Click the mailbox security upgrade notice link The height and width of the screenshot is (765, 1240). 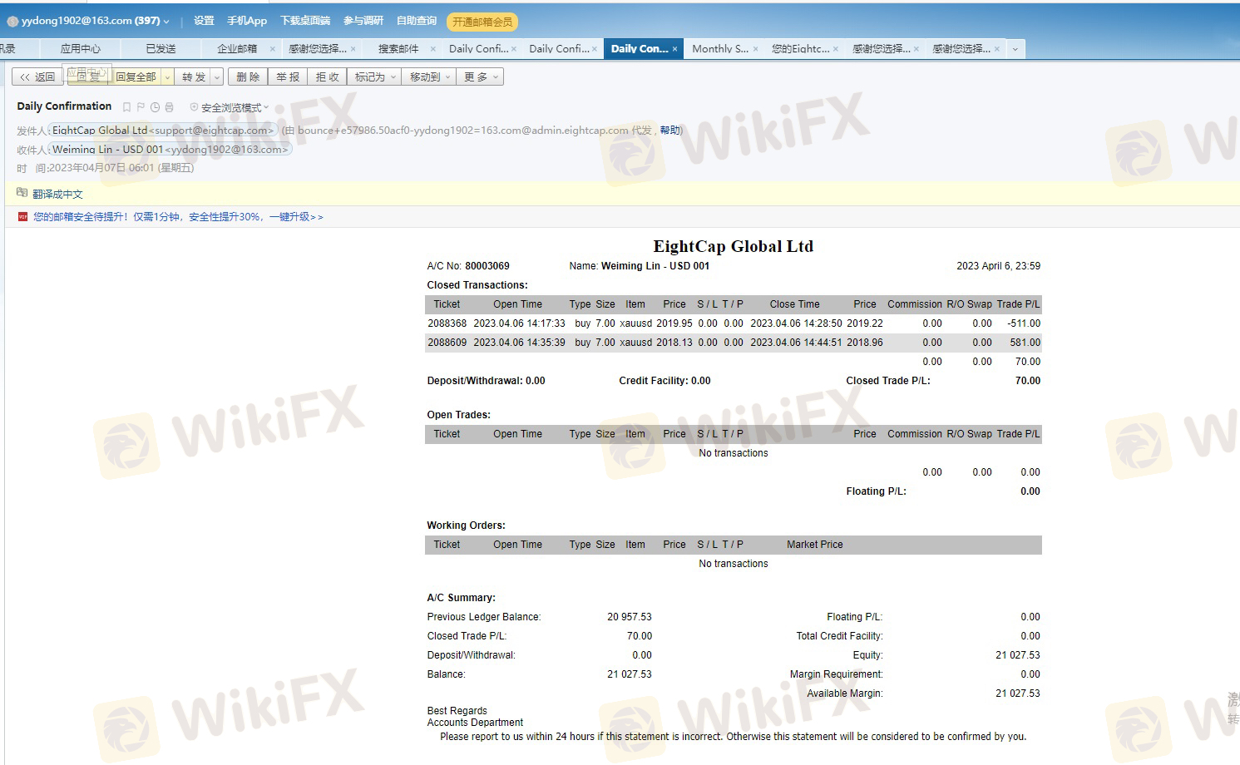178,217
